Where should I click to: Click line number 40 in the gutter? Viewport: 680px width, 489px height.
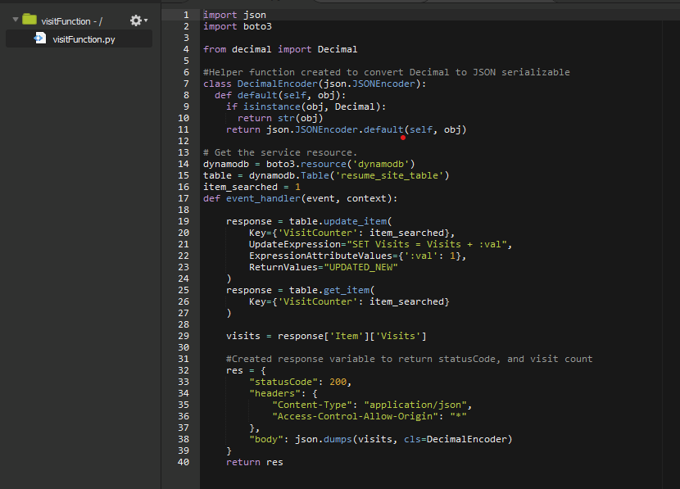[184, 462]
